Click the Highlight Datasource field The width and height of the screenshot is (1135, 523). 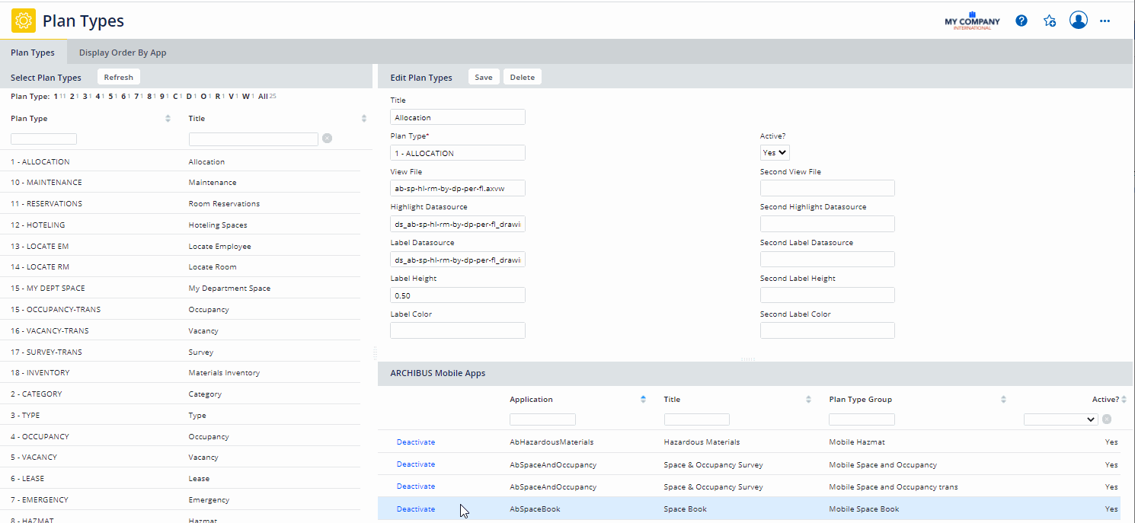pyautogui.click(x=458, y=224)
